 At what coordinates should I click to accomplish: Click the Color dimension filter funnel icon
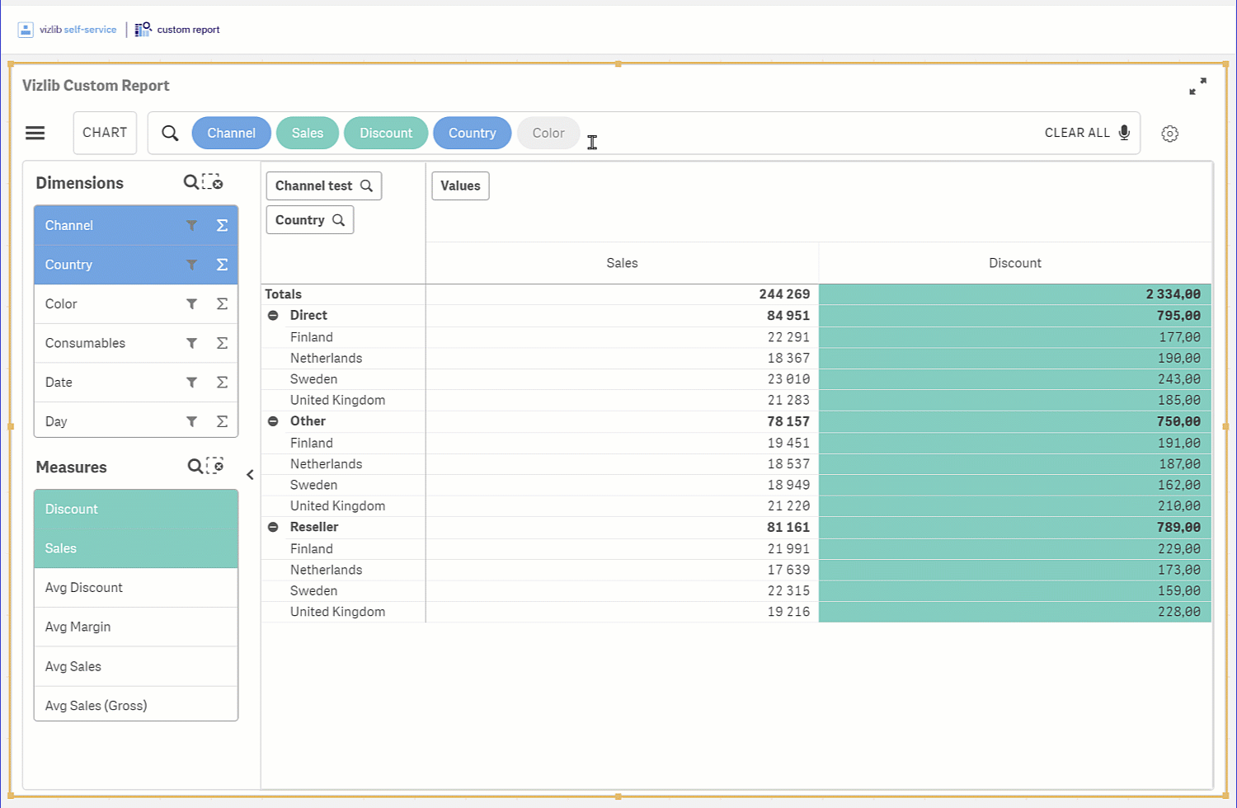[x=191, y=304]
